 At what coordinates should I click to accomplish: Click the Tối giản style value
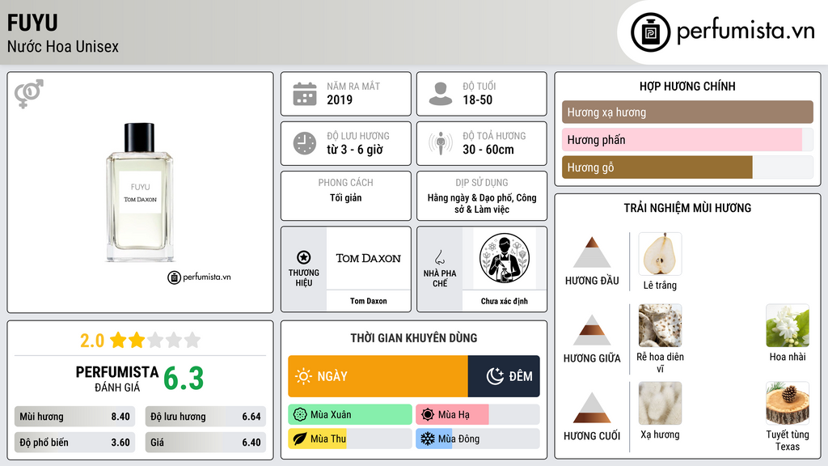coord(346,197)
